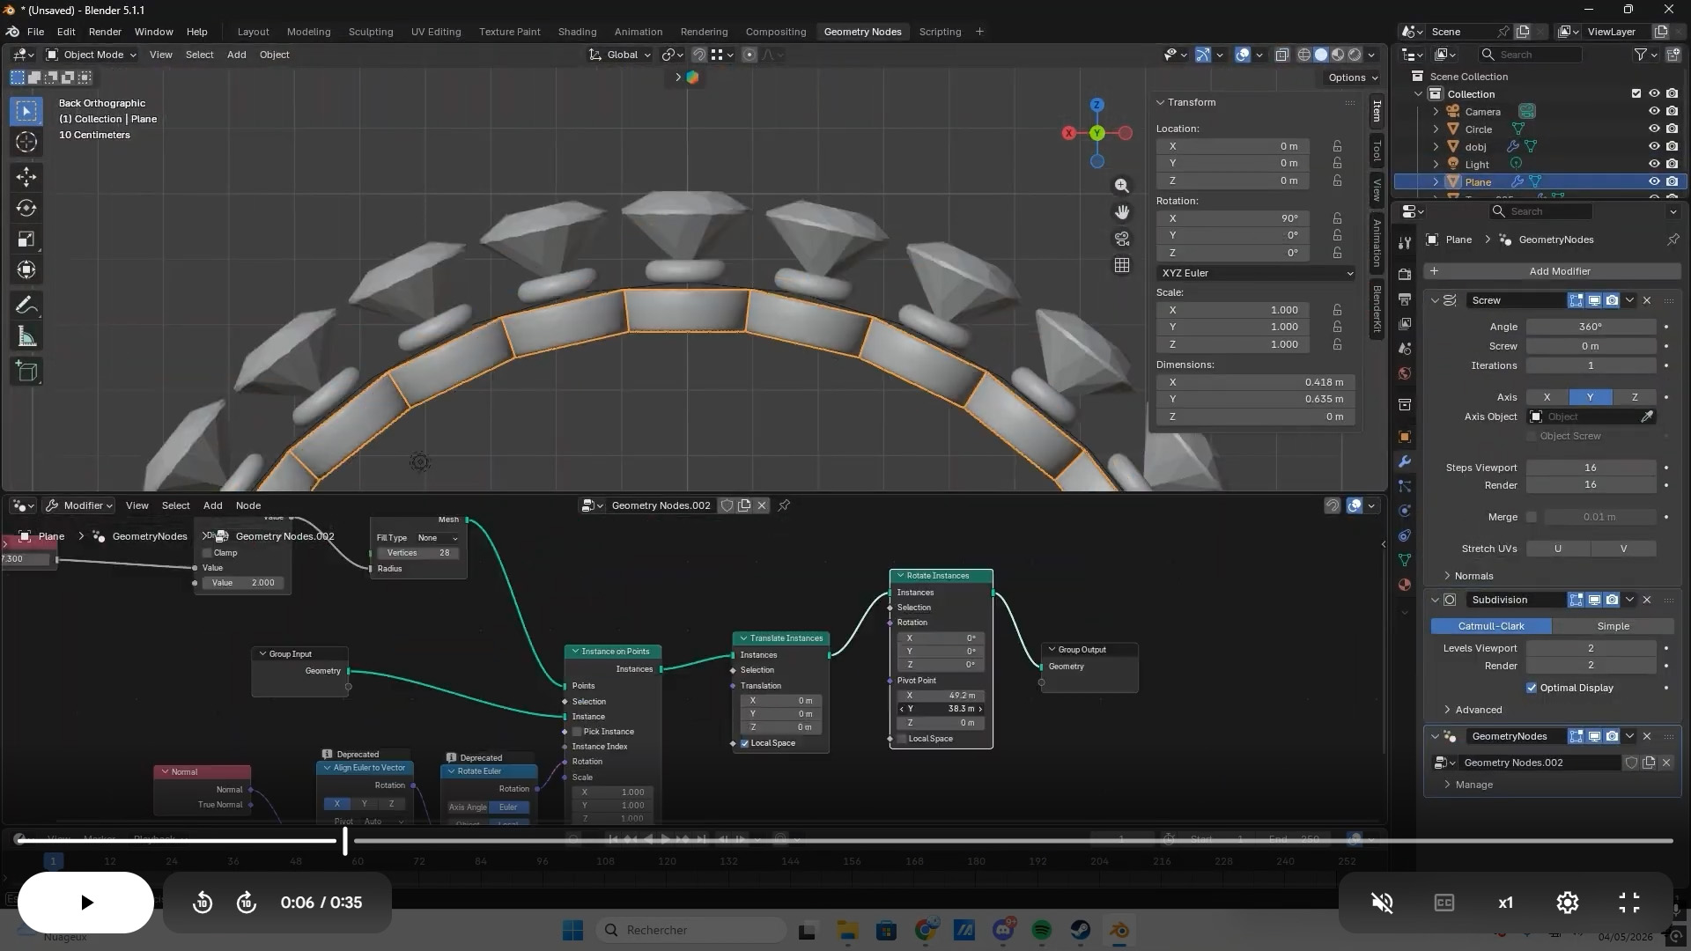Open Object Mode dropdown
Viewport: 1691px width, 951px height.
point(92,55)
